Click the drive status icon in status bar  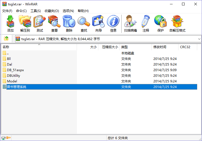(3, 138)
